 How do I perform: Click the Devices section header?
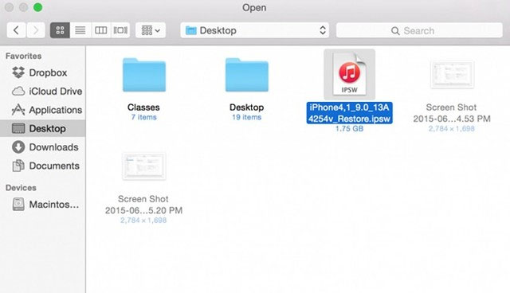[x=21, y=188]
